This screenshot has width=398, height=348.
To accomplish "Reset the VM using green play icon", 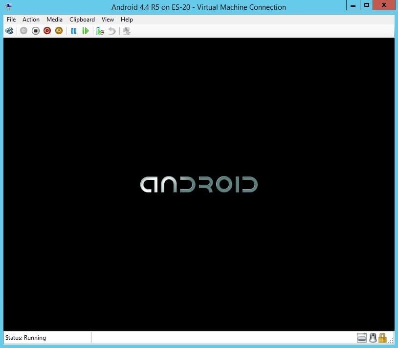I will point(86,31).
